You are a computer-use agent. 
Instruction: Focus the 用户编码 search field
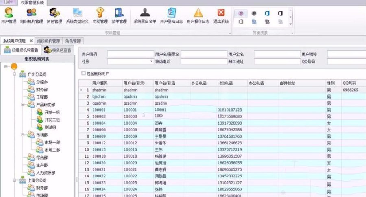point(130,54)
